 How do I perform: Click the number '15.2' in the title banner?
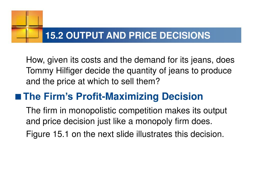54,35
